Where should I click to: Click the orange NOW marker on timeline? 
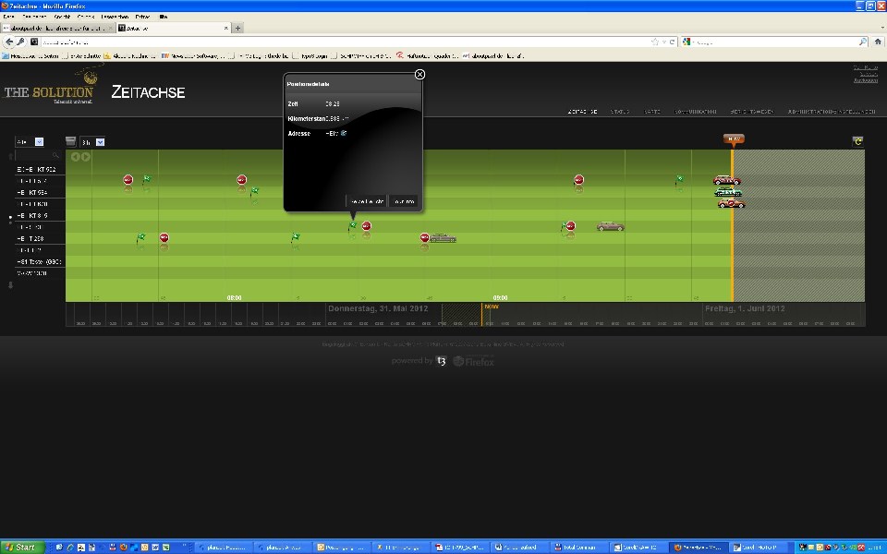(734, 139)
